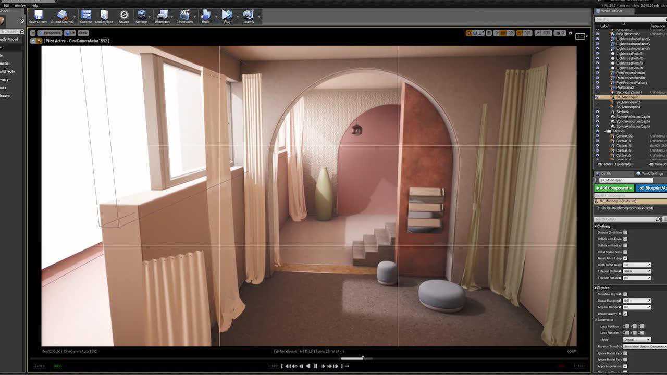Select Curtain_5 in the outliner
The height and width of the screenshot is (375, 667).
pyautogui.click(x=623, y=151)
